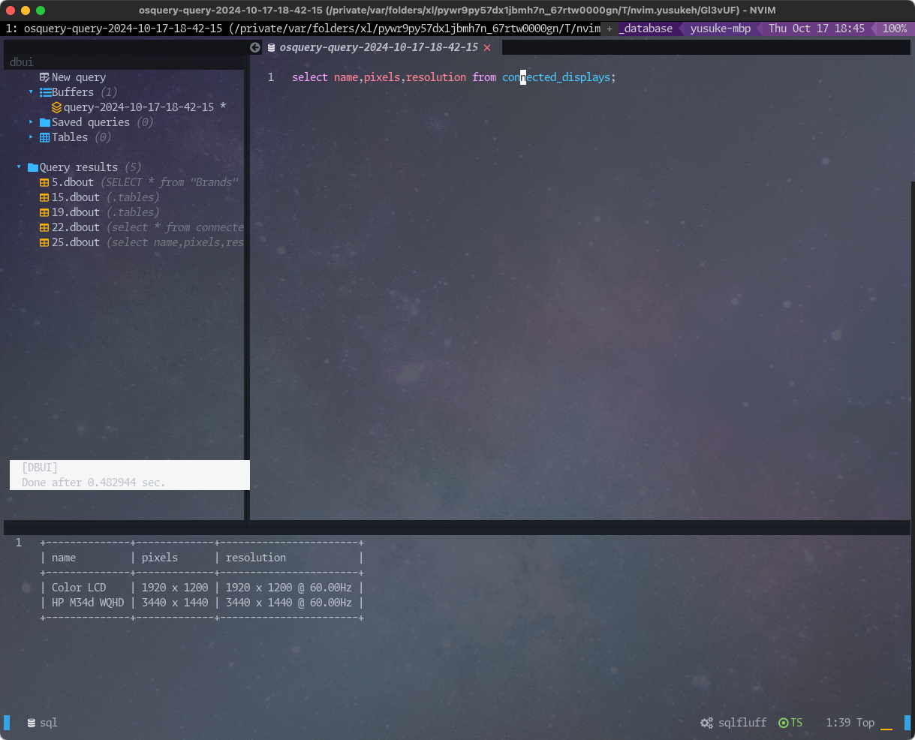
Task: Expand the Saved queries section arrow
Action: pos(32,122)
